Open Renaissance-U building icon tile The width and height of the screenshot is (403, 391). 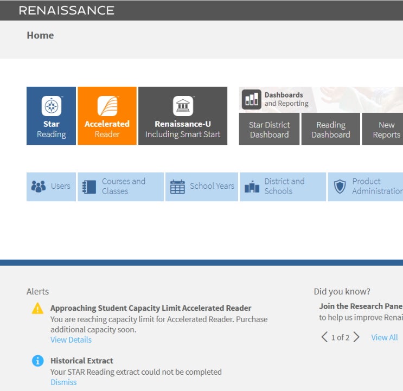click(183, 106)
